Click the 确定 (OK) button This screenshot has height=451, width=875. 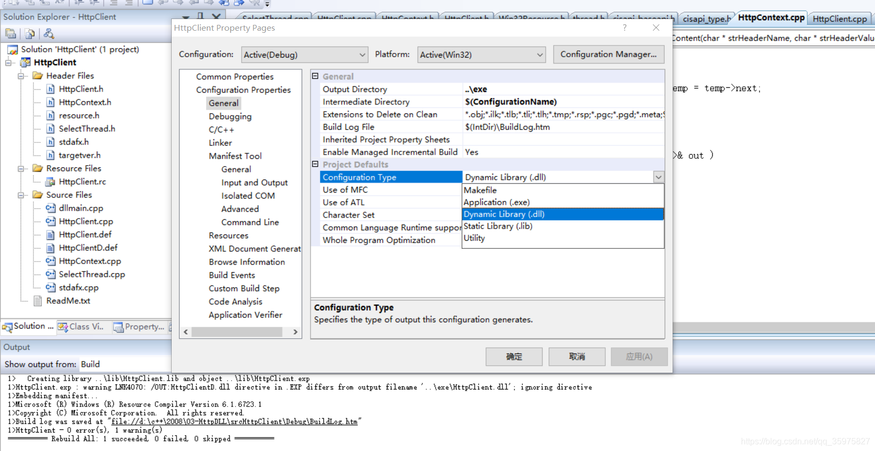pyautogui.click(x=514, y=357)
